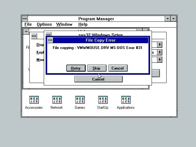
Task: Click the File Copy Error title bar
Action: 101,40
